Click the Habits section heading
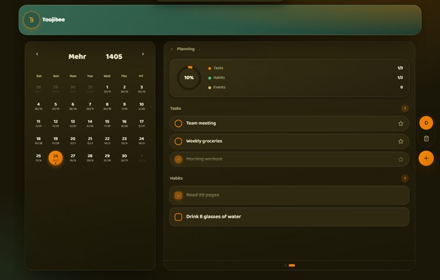 [176, 178]
